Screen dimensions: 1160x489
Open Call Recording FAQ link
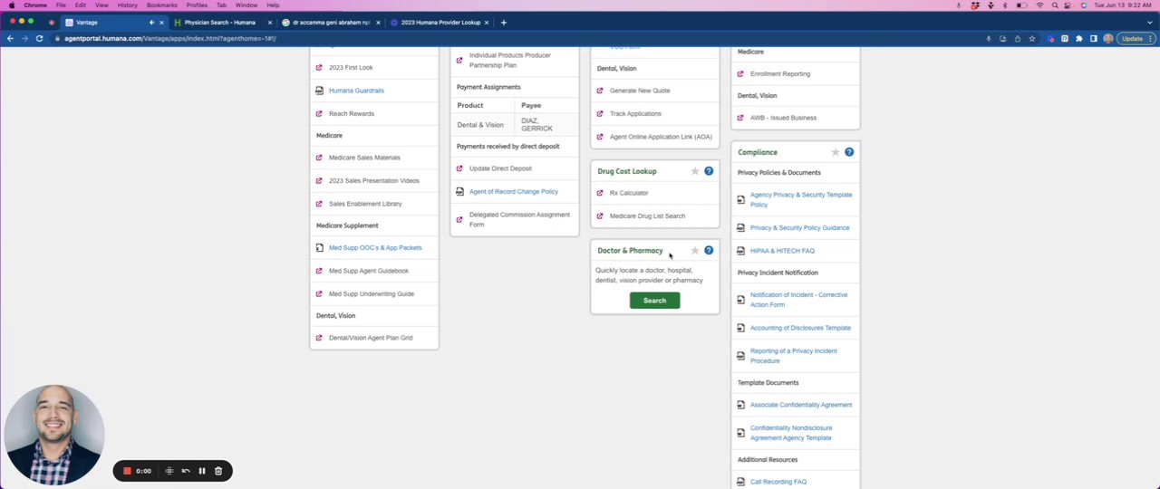778,482
